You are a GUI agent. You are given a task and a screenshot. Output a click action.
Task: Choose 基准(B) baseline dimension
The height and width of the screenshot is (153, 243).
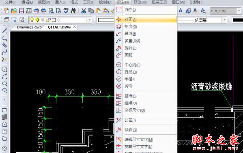point(146,96)
